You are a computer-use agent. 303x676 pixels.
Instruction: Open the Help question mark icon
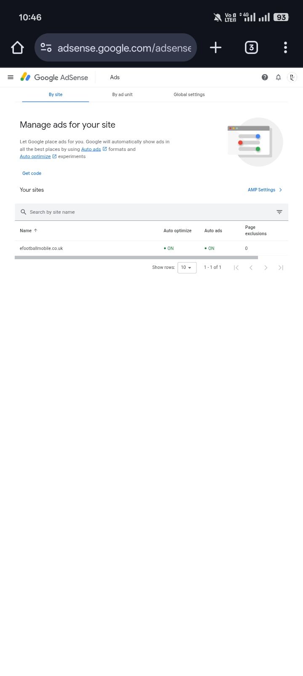point(265,77)
